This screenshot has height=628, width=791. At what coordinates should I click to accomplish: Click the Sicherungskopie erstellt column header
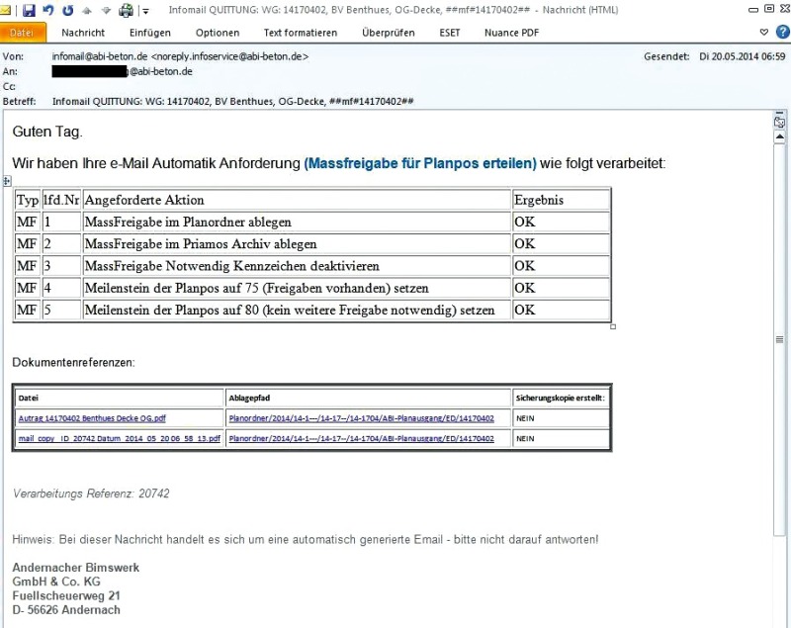pos(560,398)
